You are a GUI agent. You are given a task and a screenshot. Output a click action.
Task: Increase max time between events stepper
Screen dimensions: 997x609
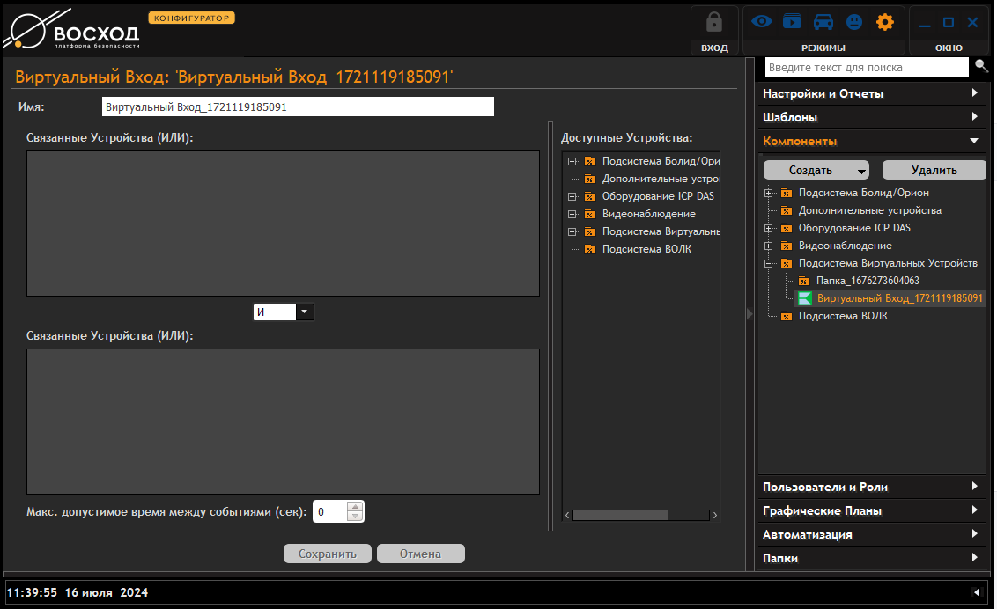coord(354,507)
